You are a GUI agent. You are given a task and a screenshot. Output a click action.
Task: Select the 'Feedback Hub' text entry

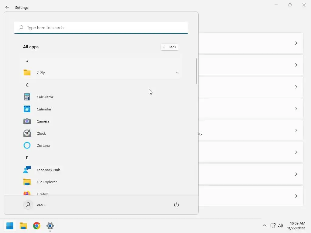48,170
